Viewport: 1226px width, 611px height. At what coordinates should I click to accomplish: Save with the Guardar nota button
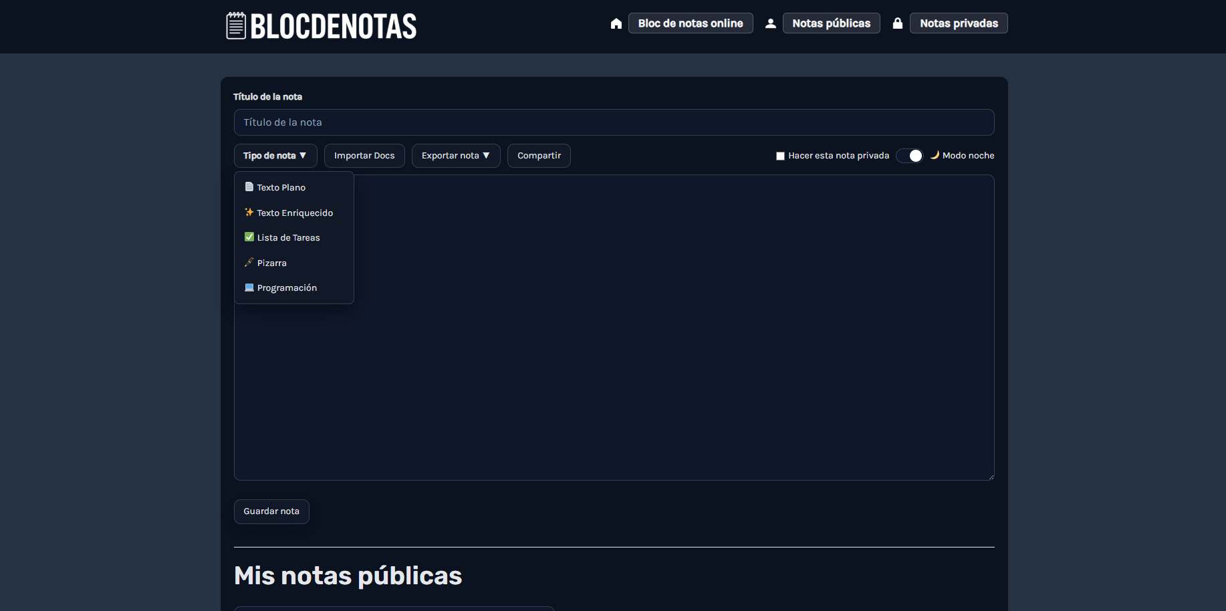click(271, 511)
